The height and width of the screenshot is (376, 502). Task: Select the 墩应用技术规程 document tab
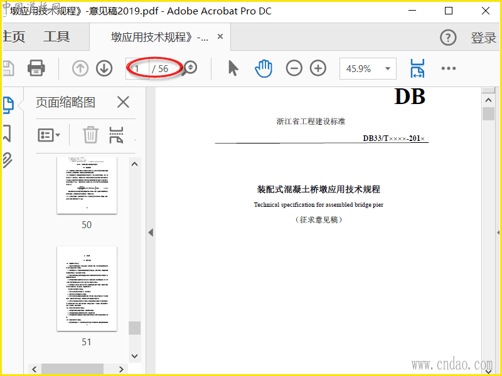click(159, 37)
